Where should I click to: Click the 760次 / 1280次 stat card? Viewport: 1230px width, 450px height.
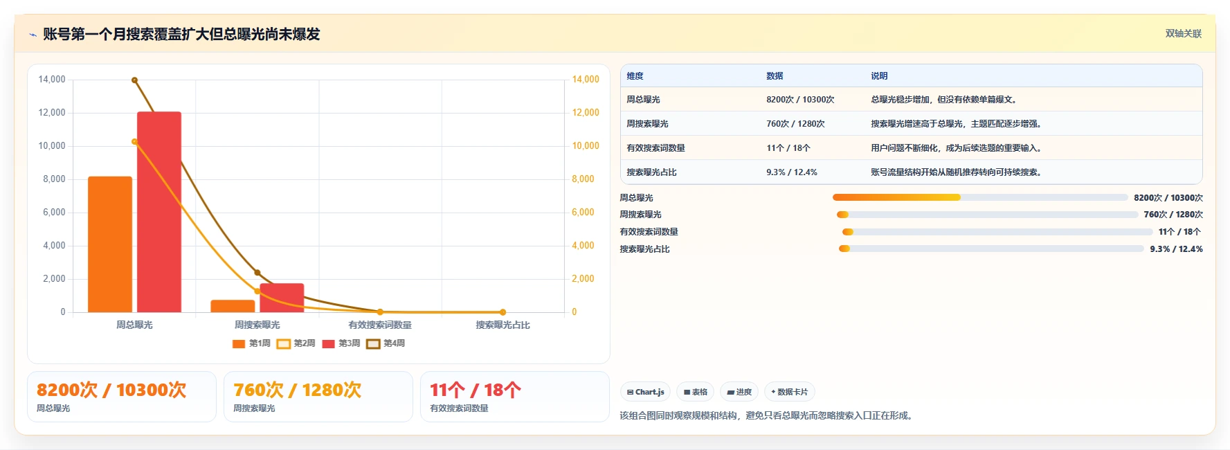(318, 397)
